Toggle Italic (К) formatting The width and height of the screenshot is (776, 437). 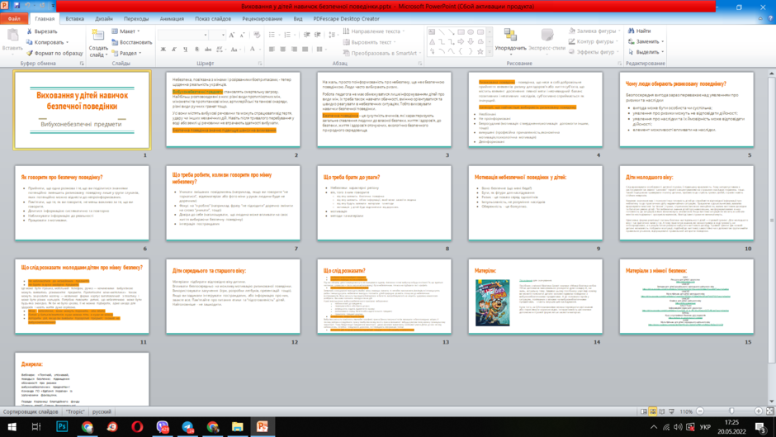174,50
